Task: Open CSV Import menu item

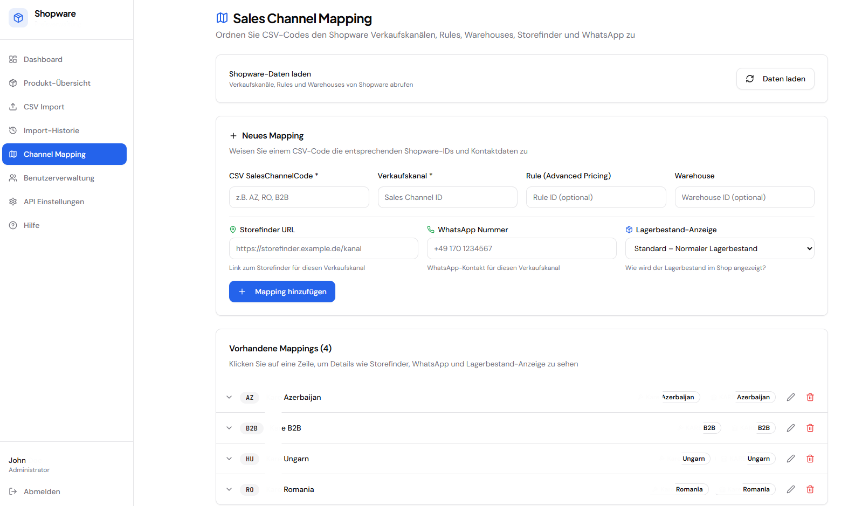Action: click(x=64, y=107)
